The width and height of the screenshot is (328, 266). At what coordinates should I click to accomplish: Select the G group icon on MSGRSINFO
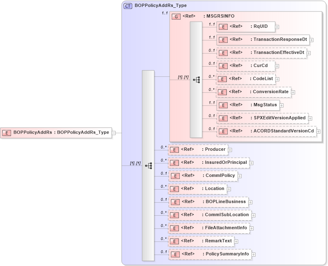176,16
